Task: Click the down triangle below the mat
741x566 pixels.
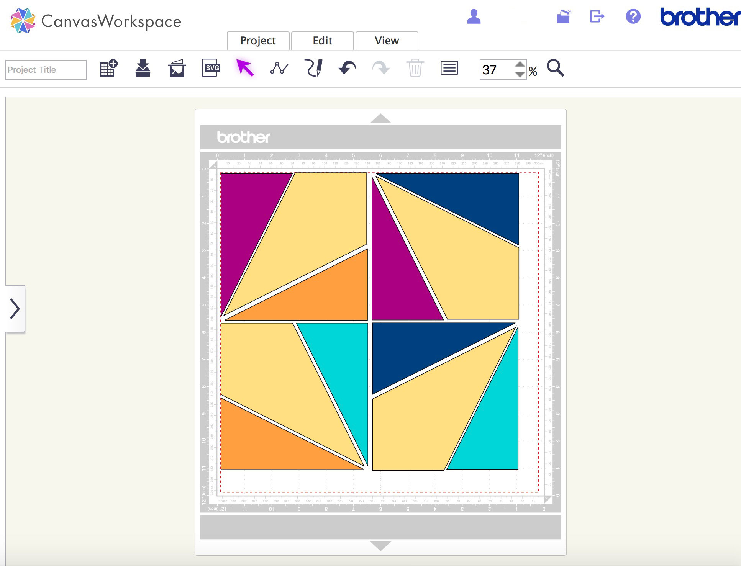Action: click(x=380, y=546)
